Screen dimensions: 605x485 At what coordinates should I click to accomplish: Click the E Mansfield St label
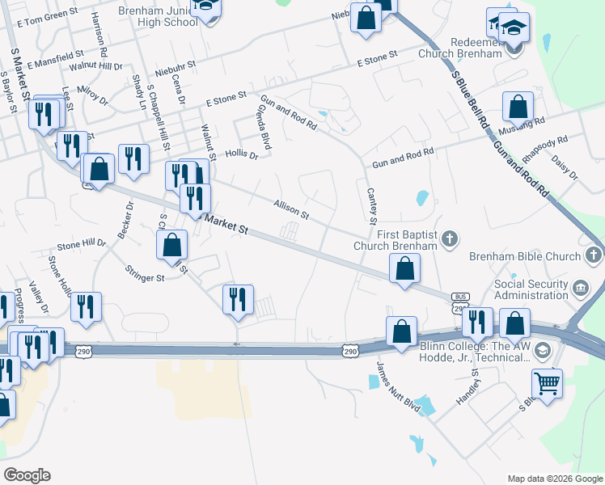(x=55, y=59)
